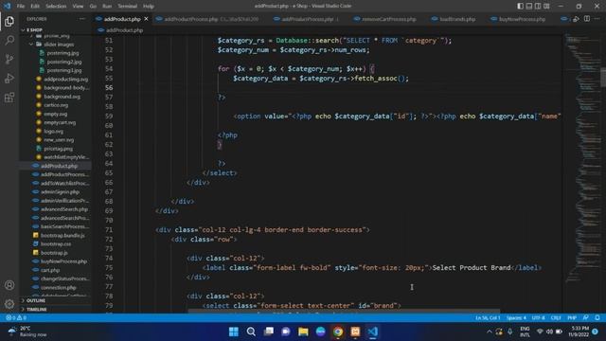606x341 pixels.
Task: Open the Explorer view in activity bar
Action: click(x=9, y=21)
